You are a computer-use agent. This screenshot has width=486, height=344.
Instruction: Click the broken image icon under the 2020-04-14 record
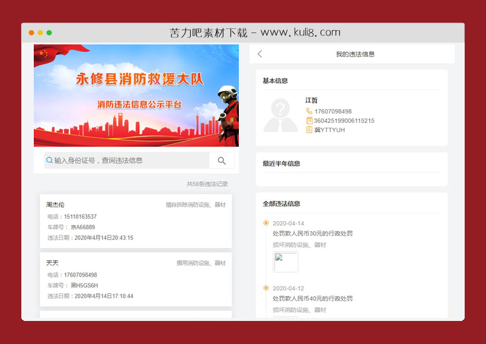coord(285,262)
